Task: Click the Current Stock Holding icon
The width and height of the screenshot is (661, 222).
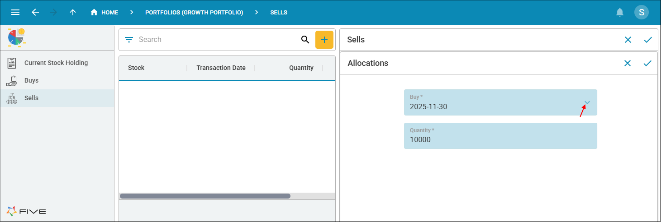Action: pos(12,63)
